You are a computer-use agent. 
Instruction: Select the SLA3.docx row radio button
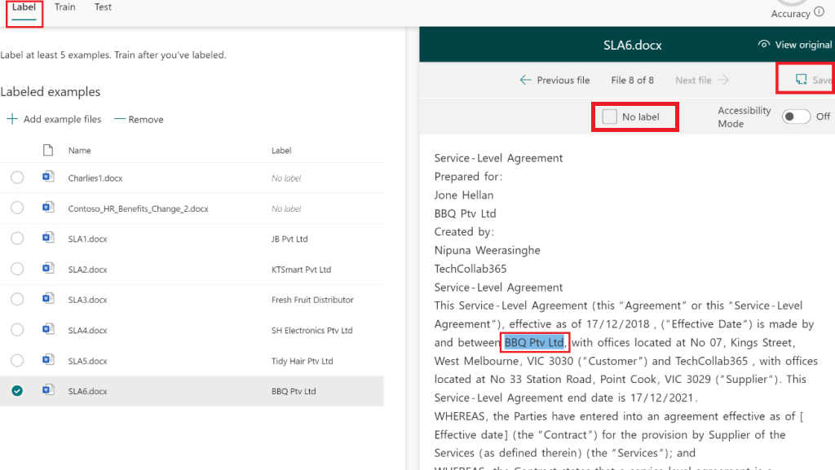pyautogui.click(x=17, y=300)
